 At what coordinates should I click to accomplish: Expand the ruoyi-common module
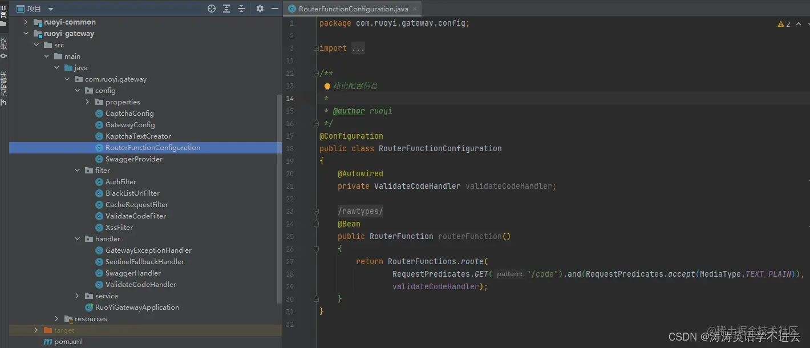(26, 22)
